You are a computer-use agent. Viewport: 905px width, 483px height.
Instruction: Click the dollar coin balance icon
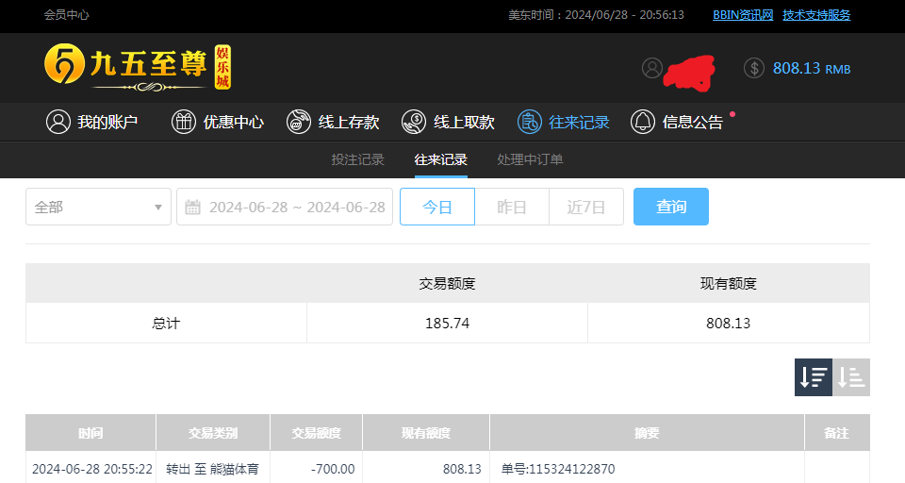click(x=754, y=68)
